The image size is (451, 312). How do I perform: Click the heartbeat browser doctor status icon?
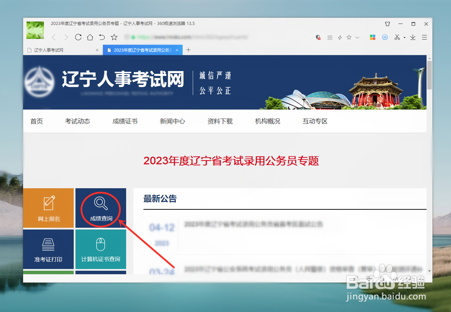(370, 278)
